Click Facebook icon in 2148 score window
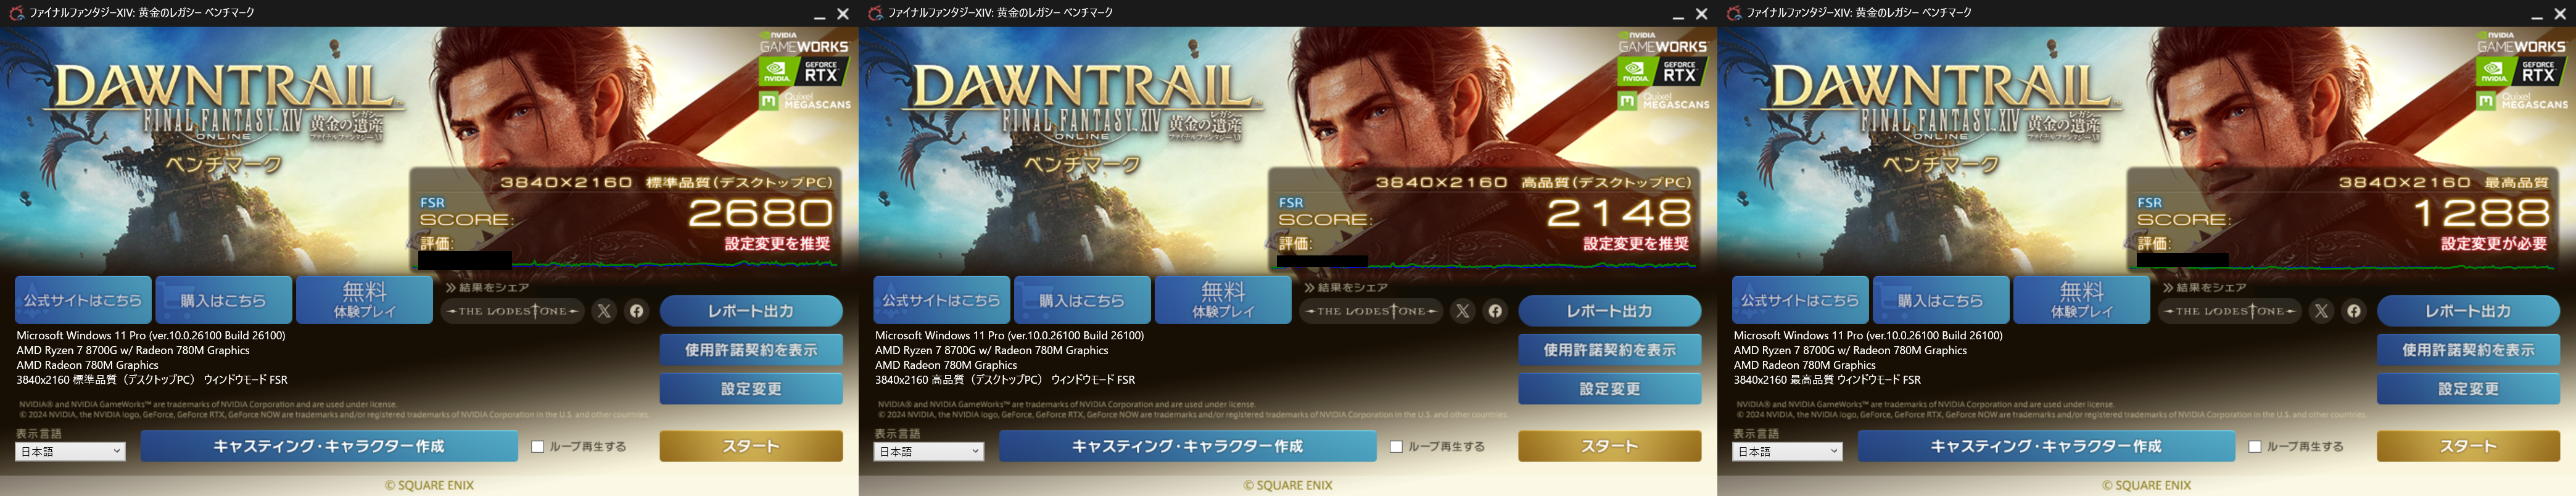Viewport: 2576px width, 496px height. click(1495, 311)
